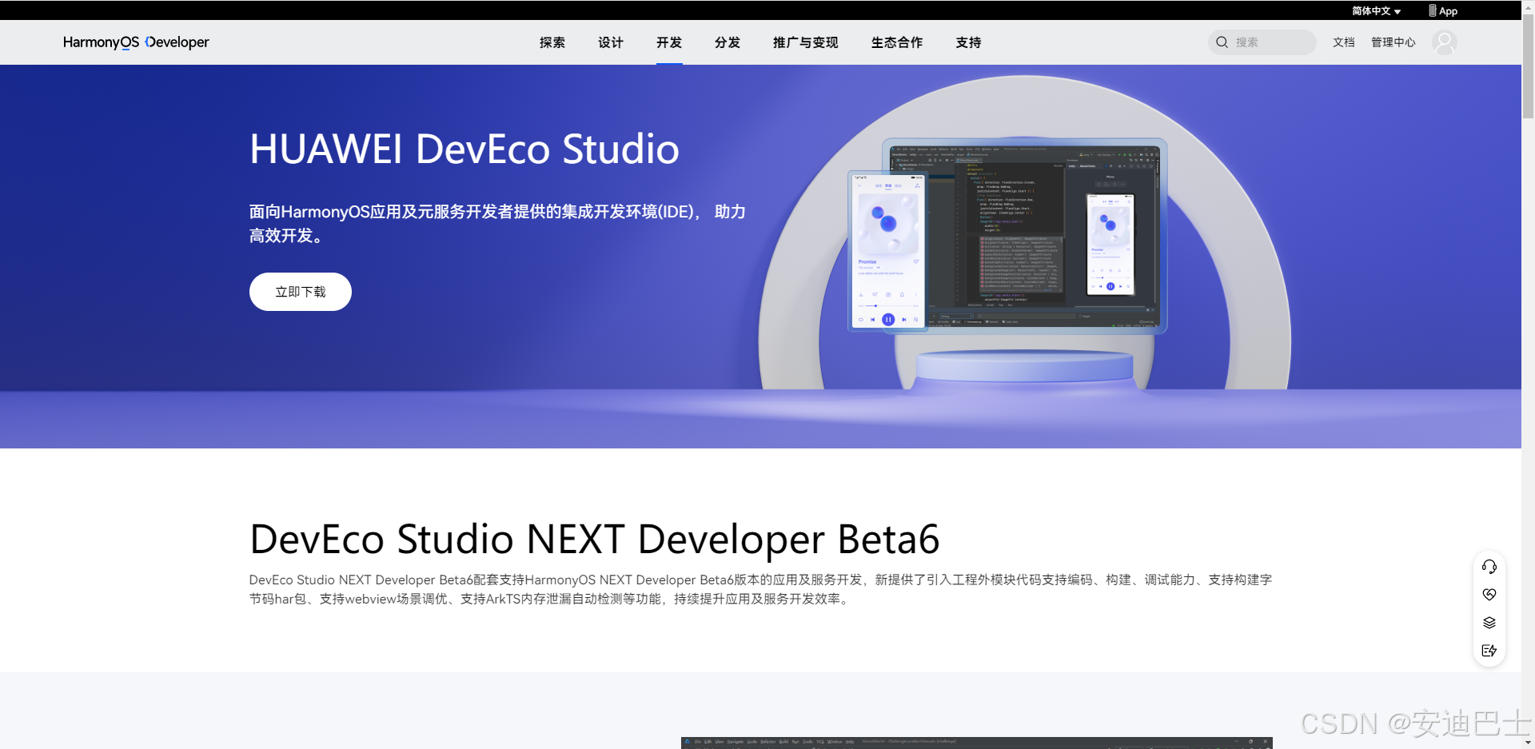Open the 设计 navigation menu
1535x749 pixels.
pos(611,42)
